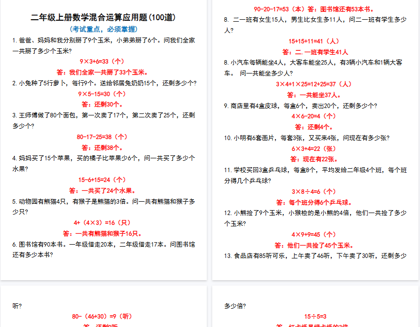Click the red equation 80-17-25=38（个）
Viewport: 420px width, 327px height.
tap(103, 137)
